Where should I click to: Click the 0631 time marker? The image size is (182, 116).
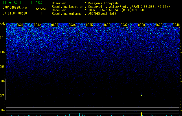point(20,25)
